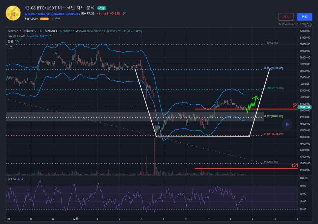The height and width of the screenshot is (224, 318).
Task: Click the blue 편집 edit button
Action: click(305, 17)
